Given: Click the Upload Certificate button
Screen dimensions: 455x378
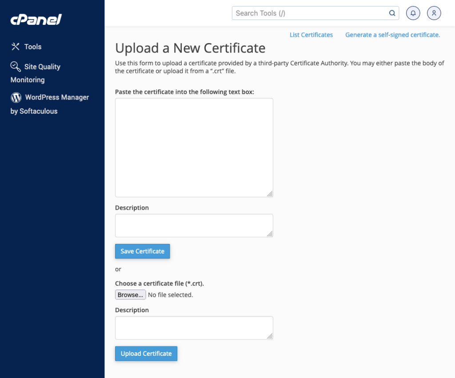Looking at the screenshot, I should (x=146, y=354).
